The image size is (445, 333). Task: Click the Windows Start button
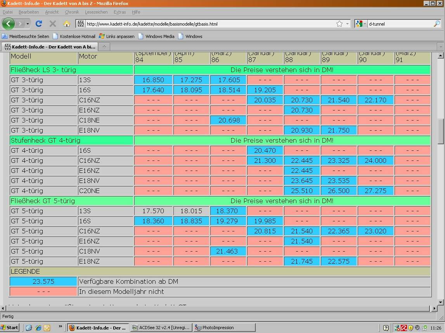[10, 328]
